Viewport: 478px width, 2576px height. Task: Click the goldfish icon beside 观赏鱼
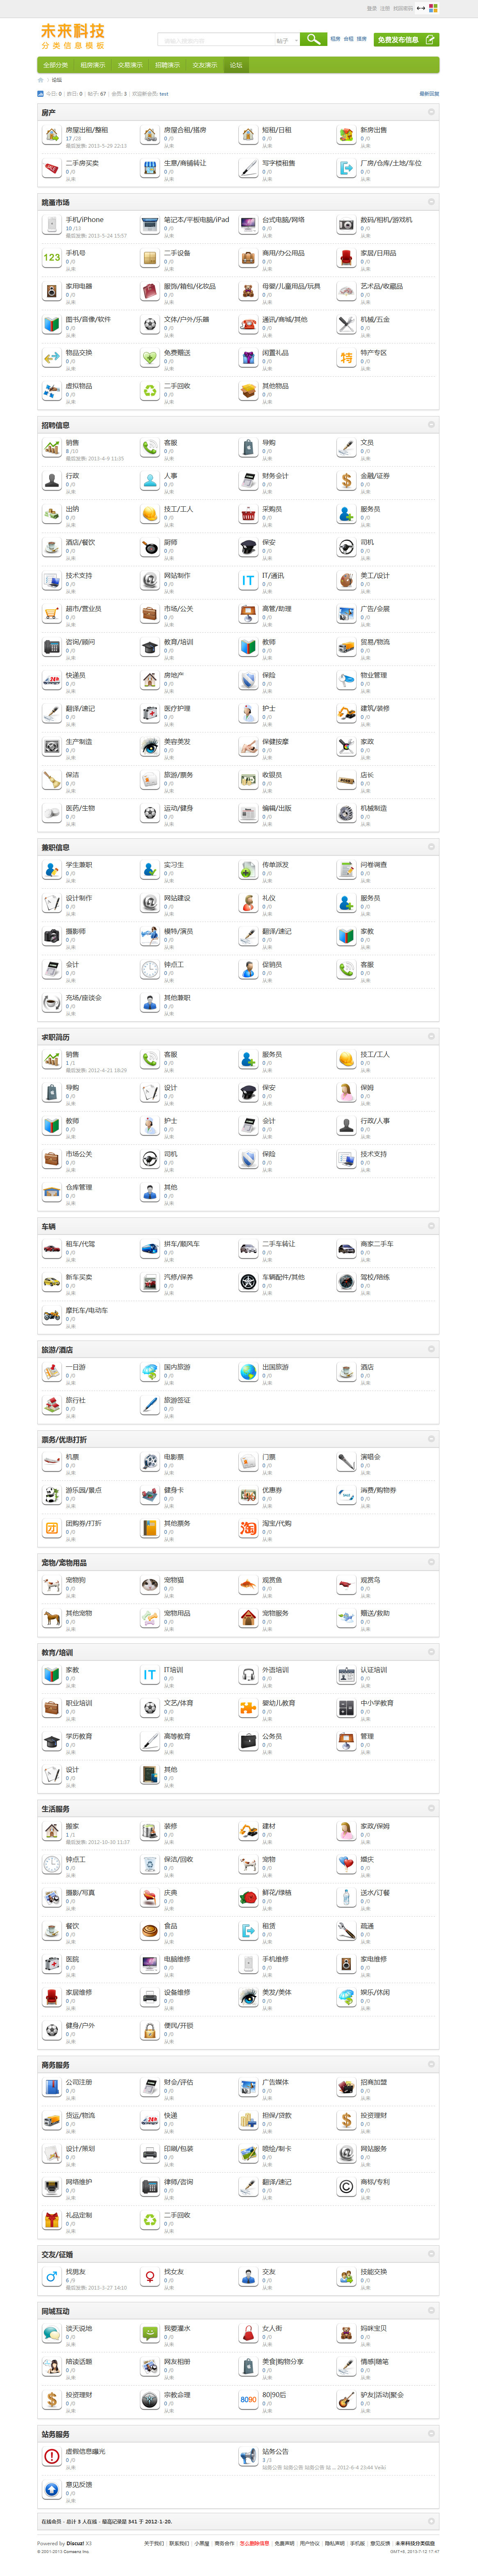pos(248,1585)
